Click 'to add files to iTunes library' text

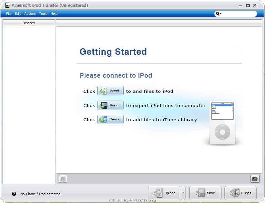coord(161,120)
